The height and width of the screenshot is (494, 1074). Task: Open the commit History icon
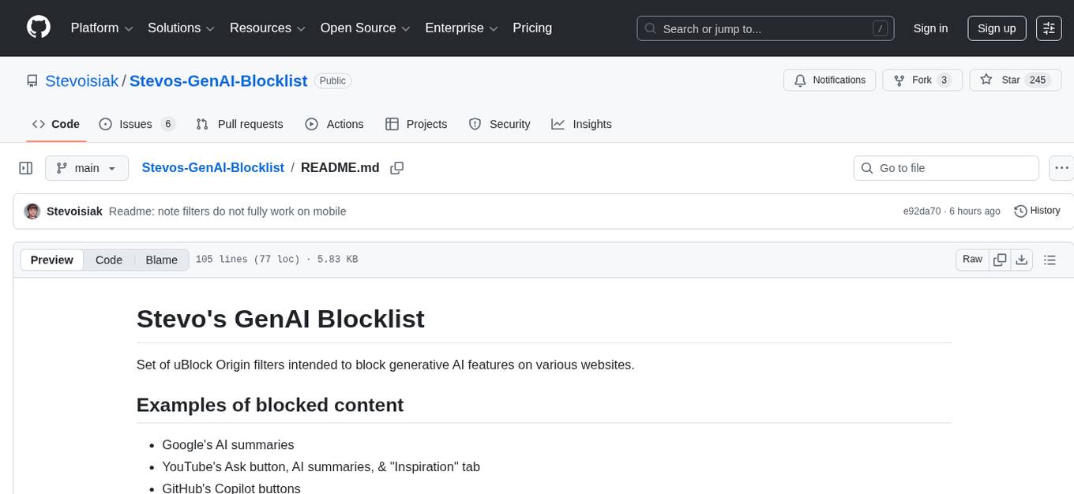click(x=1019, y=211)
